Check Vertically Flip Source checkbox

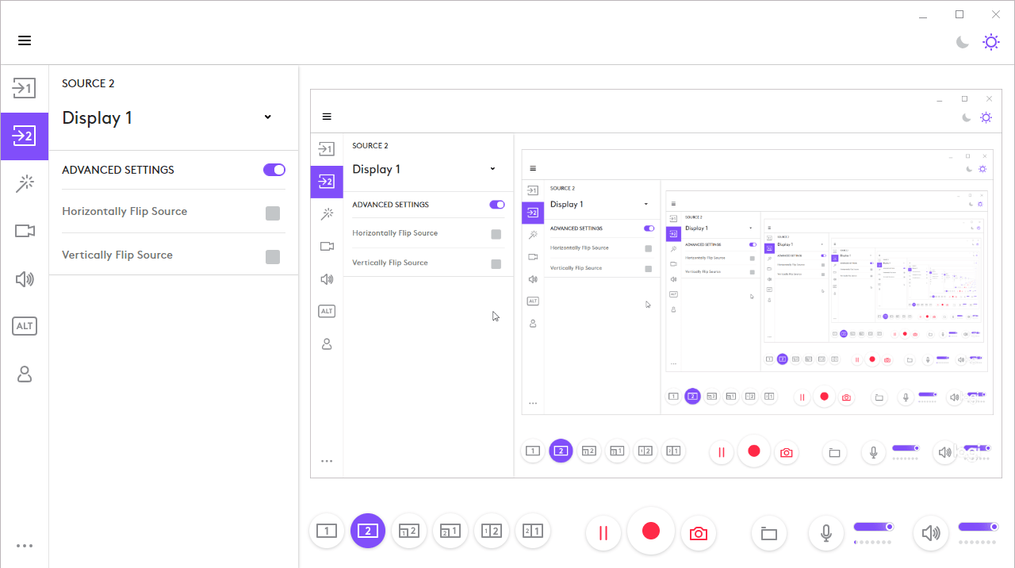(x=273, y=257)
